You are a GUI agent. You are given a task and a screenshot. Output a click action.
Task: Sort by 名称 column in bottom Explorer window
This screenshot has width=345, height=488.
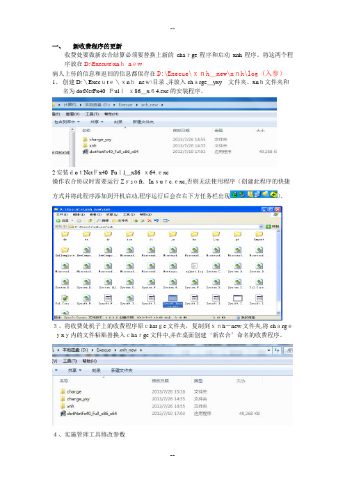point(64,381)
